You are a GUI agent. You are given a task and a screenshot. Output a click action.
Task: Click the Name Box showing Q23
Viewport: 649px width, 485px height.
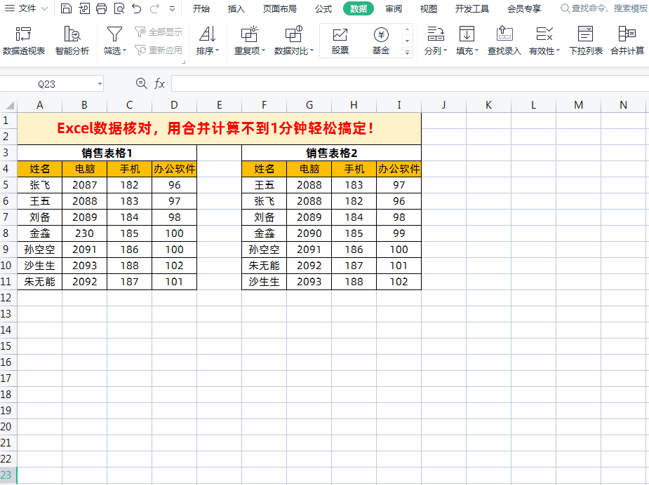click(46, 84)
